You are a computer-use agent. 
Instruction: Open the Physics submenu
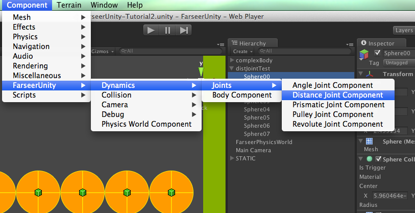point(46,37)
